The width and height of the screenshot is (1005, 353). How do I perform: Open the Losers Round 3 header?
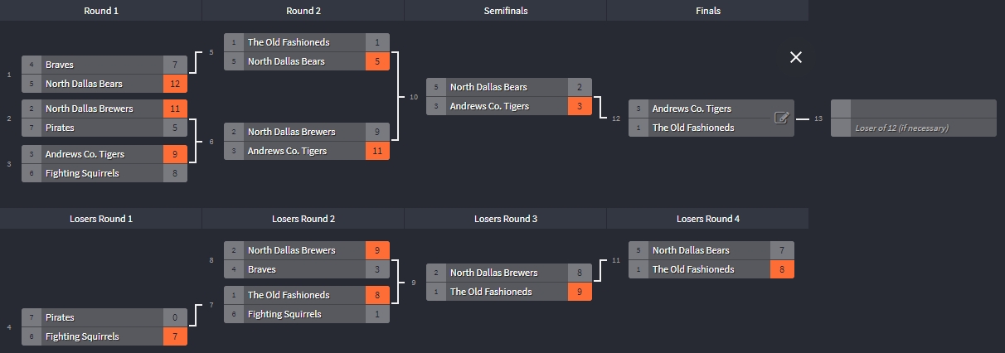506,219
